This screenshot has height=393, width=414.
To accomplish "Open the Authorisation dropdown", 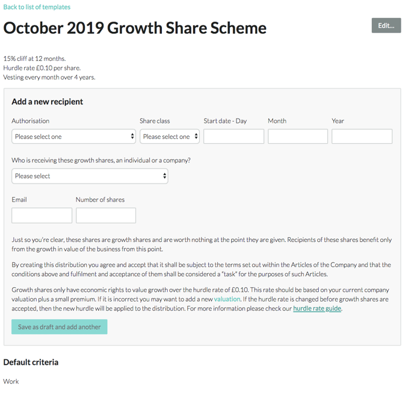I will (x=73, y=136).
